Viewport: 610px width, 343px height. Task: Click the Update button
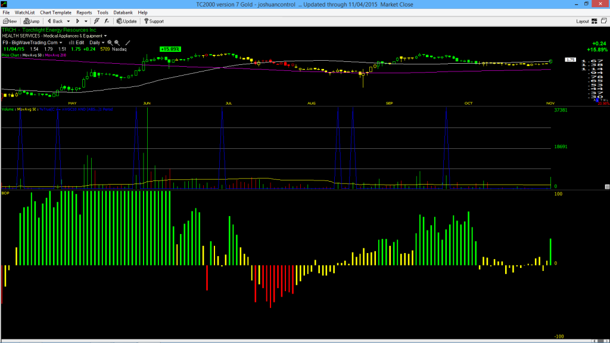[127, 21]
